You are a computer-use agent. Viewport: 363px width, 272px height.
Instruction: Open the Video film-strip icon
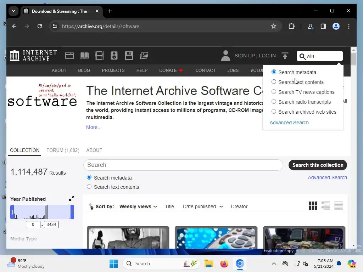point(99,56)
